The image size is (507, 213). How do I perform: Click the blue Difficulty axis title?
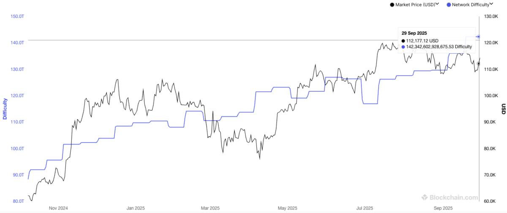5,109
